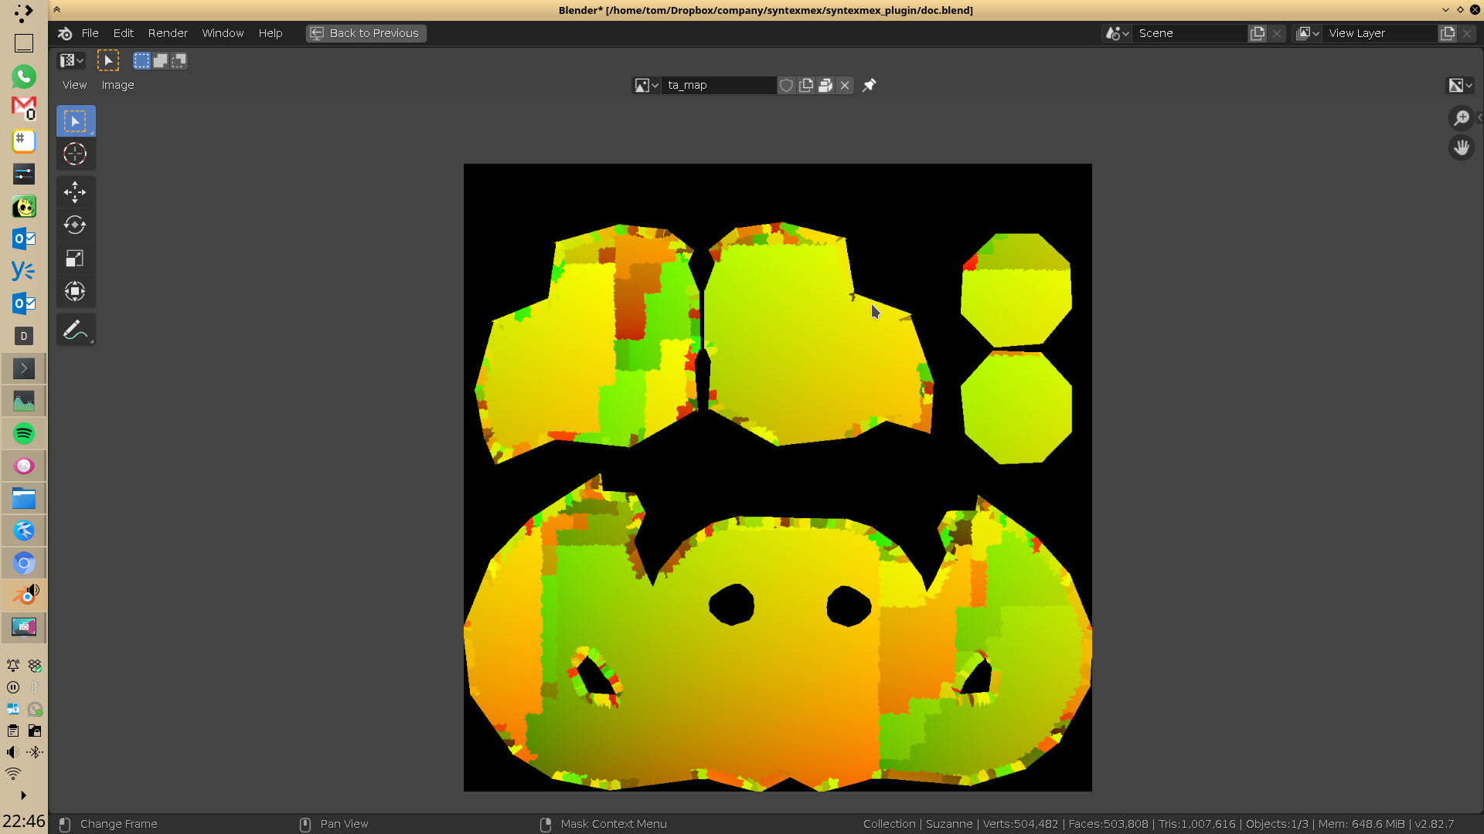Open WhatsApp from the dock
Viewport: 1484px width, 834px height.
point(24,76)
